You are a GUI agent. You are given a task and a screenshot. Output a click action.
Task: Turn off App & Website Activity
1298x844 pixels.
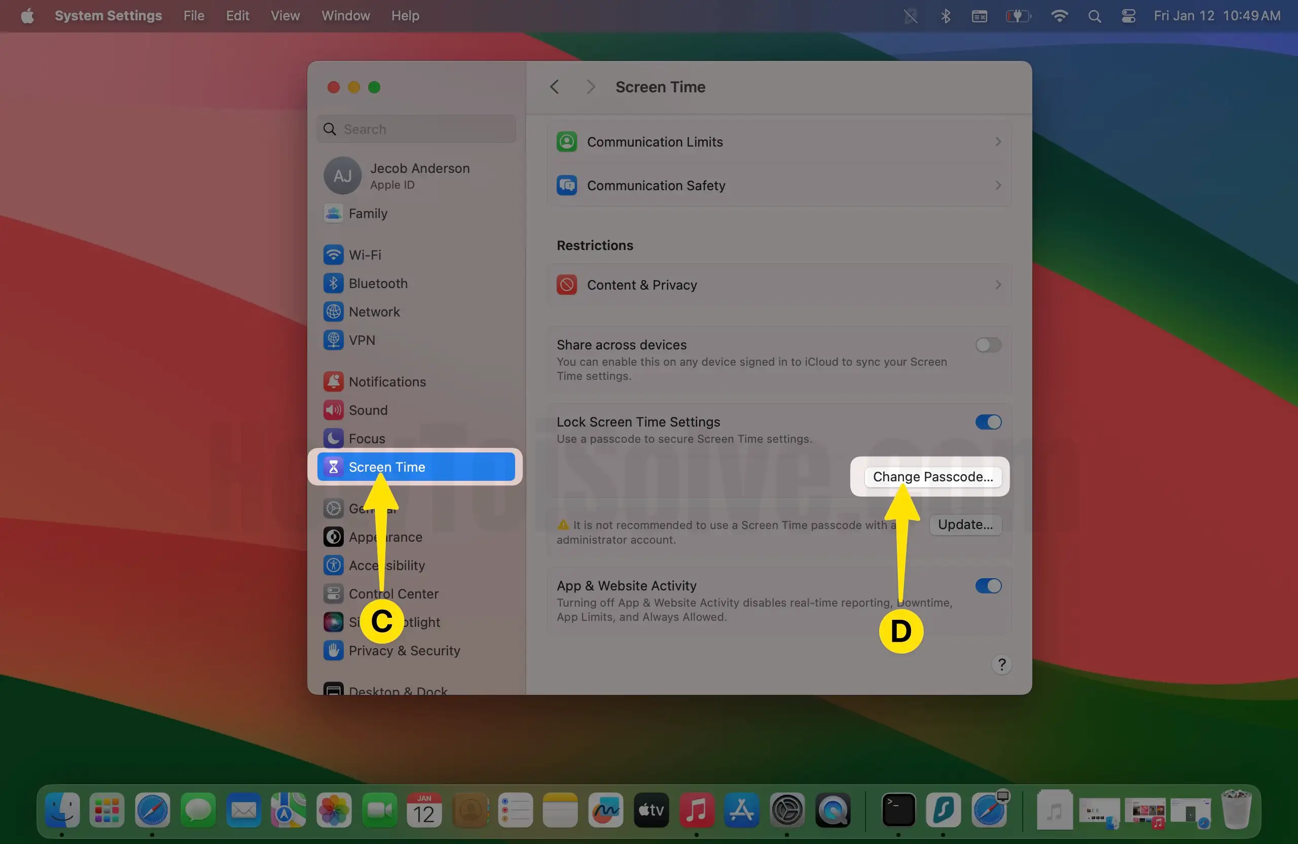coord(988,586)
